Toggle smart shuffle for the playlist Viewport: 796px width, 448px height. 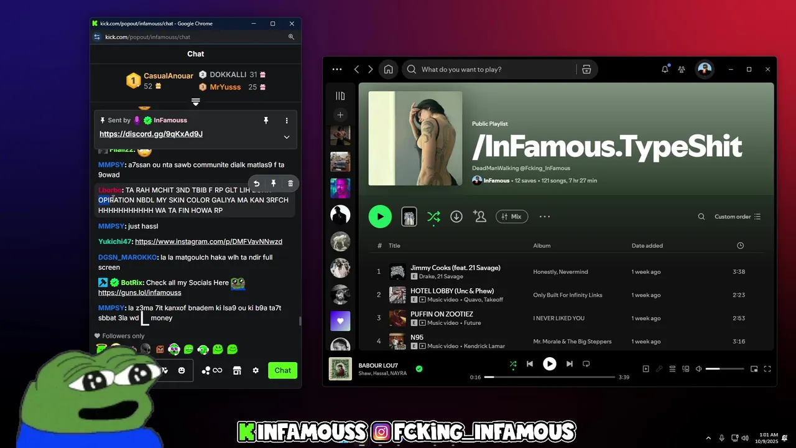coord(433,217)
